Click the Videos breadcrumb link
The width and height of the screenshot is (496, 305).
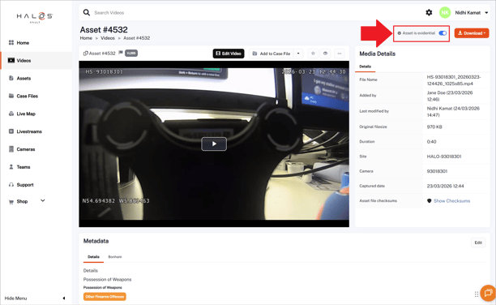point(108,38)
